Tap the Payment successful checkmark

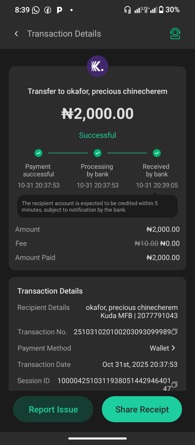click(x=38, y=153)
